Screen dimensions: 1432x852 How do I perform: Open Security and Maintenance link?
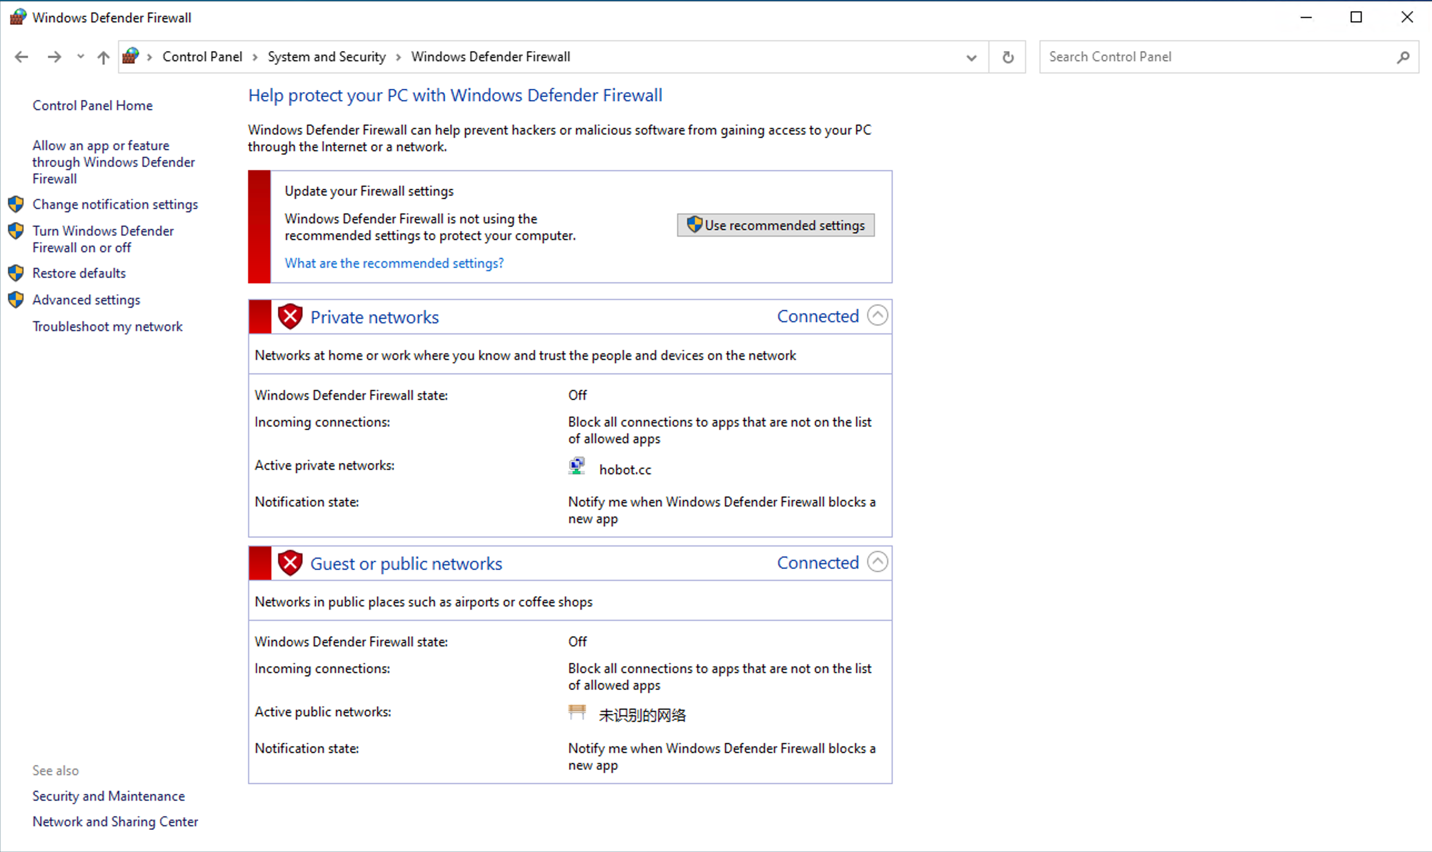[x=108, y=796]
